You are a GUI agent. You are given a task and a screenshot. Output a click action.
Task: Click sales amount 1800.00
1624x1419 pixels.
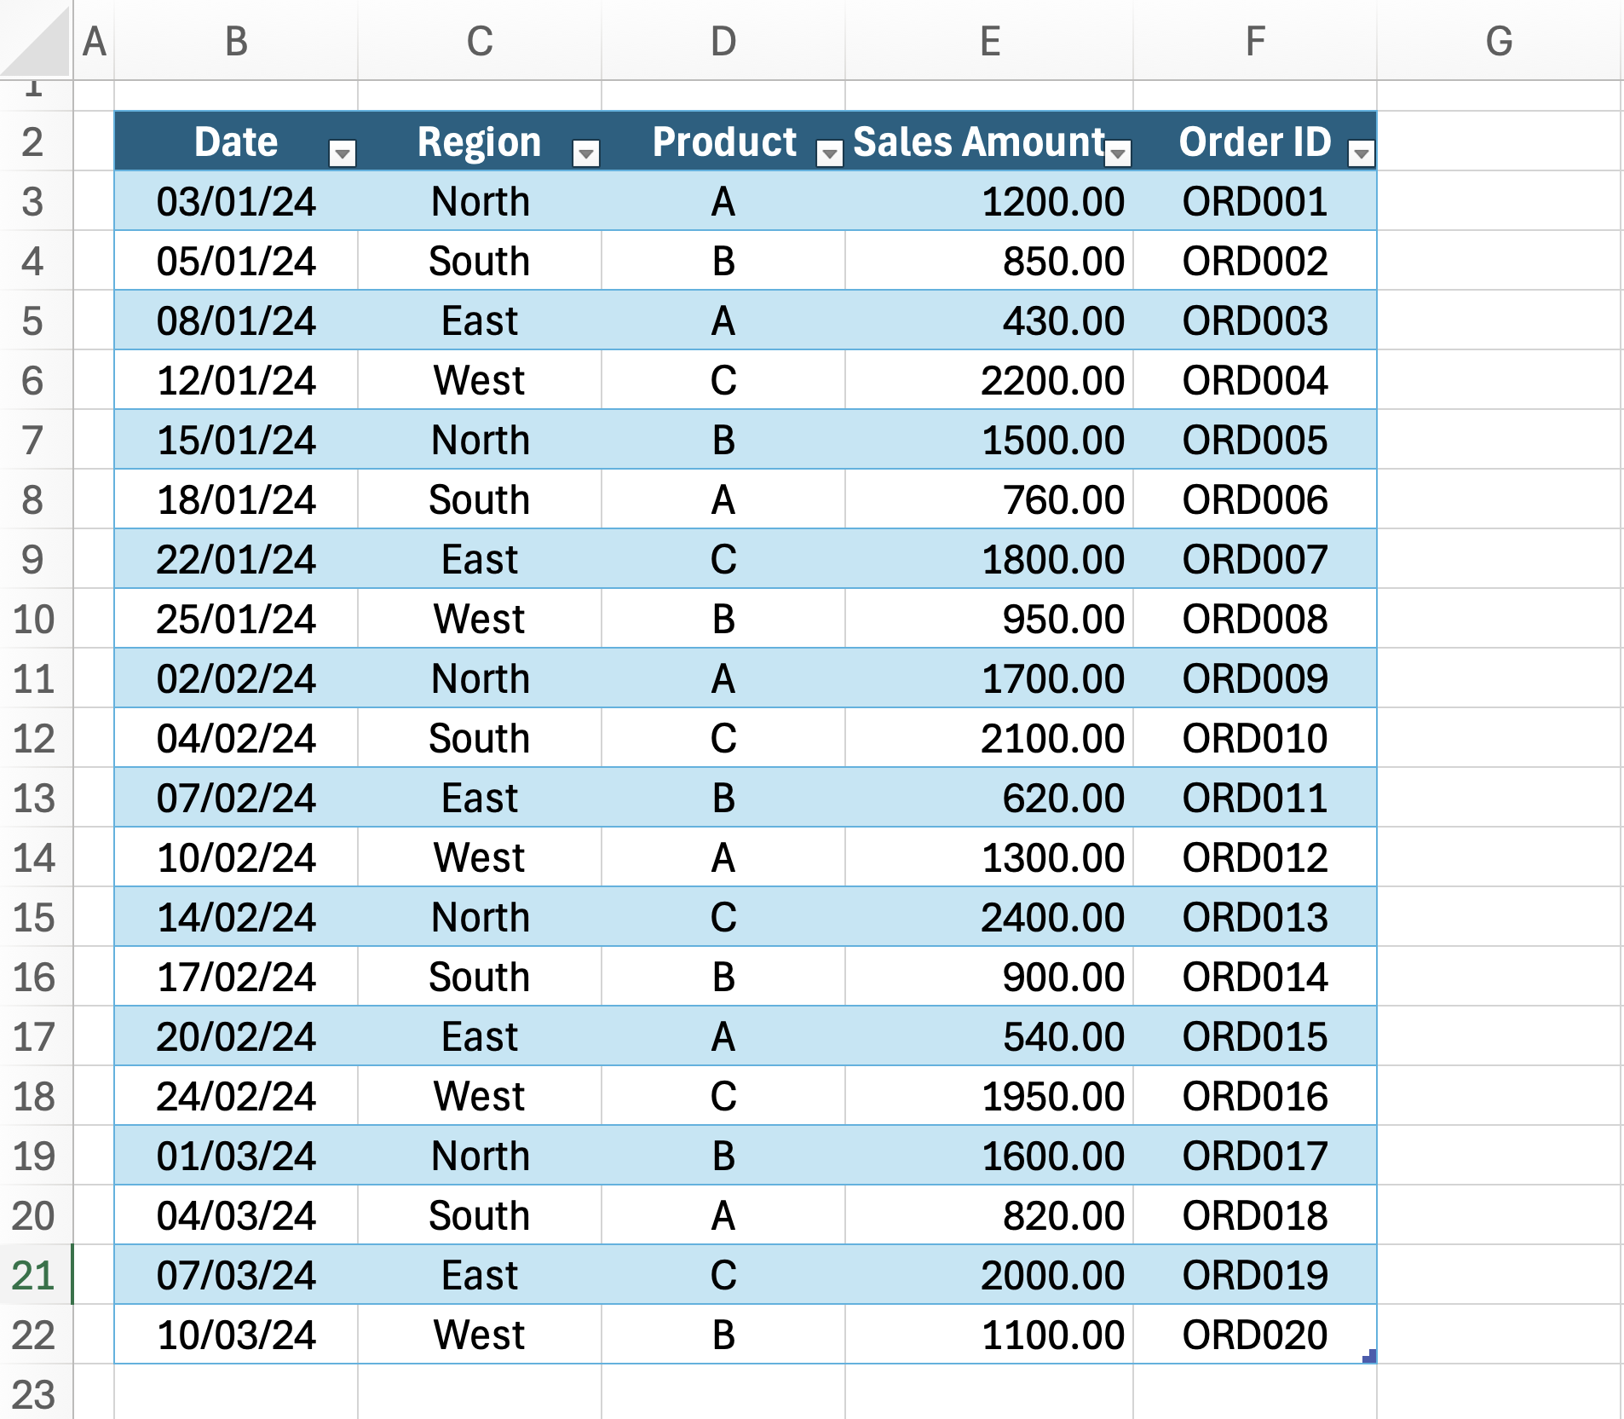989,559
